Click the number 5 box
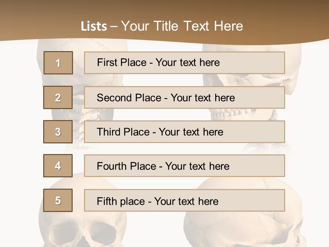Screen dimensions: 329x247 pyautogui.click(x=58, y=200)
